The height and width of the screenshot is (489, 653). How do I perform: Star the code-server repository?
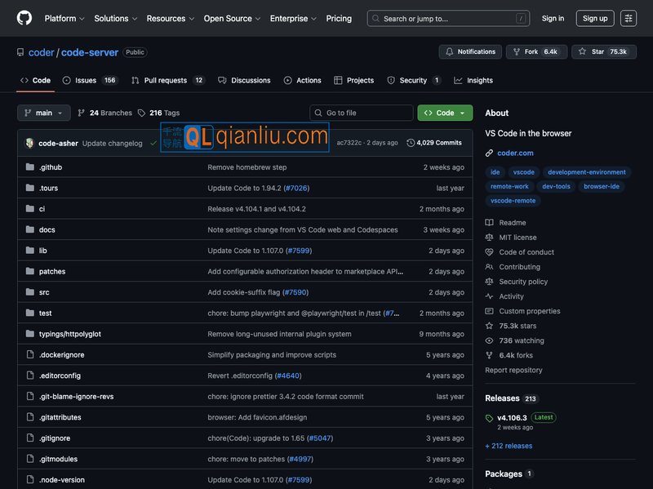click(603, 51)
